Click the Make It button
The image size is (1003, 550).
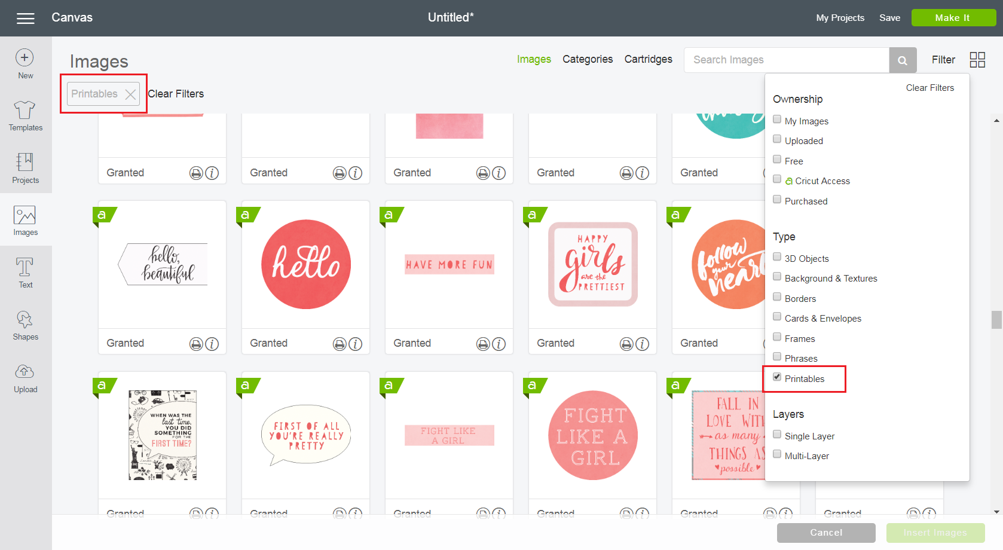pos(953,17)
